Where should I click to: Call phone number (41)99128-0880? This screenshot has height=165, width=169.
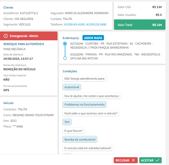[96, 24]
